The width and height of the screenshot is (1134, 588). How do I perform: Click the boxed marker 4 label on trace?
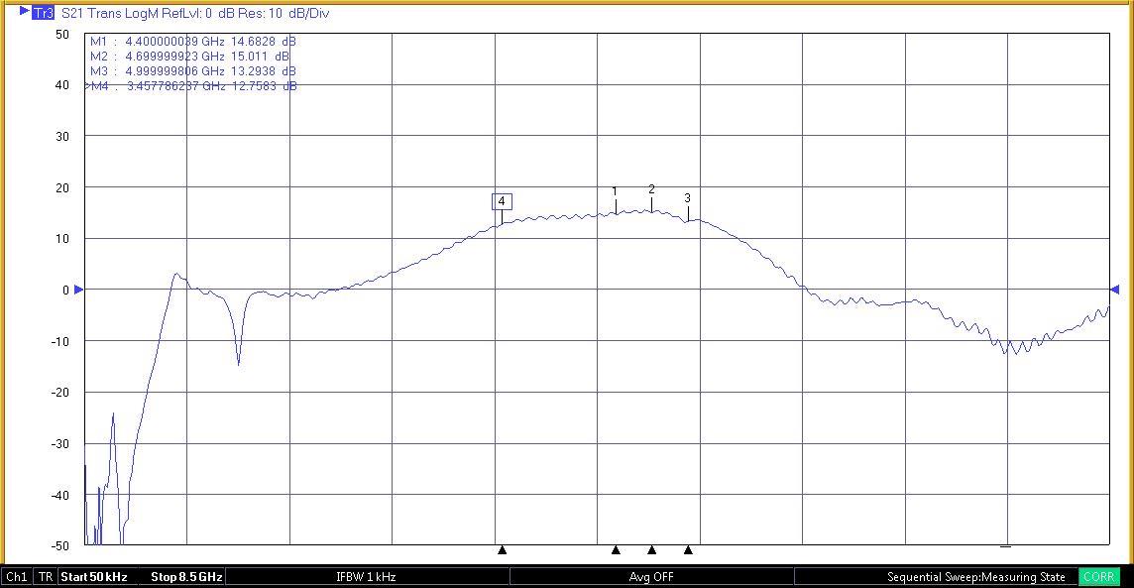tap(501, 201)
